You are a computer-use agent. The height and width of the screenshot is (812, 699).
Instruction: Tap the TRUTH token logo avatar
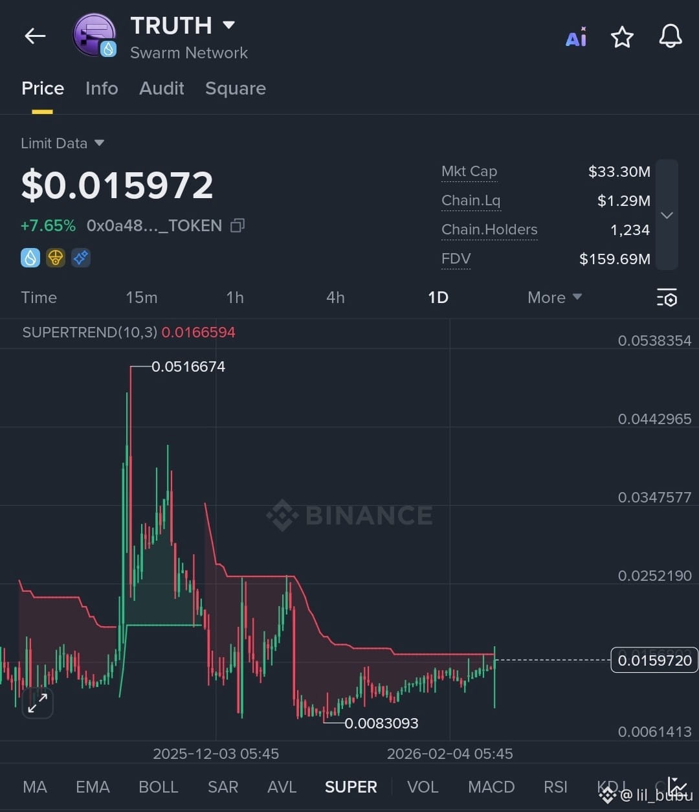click(x=94, y=36)
